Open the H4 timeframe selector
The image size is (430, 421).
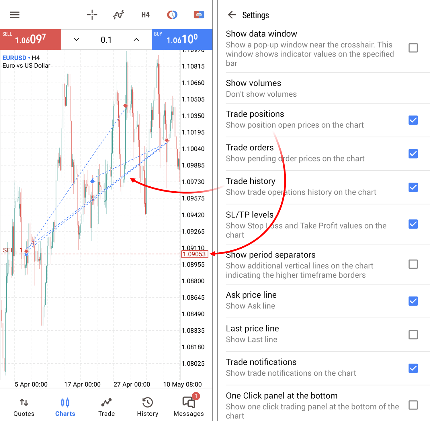point(145,15)
